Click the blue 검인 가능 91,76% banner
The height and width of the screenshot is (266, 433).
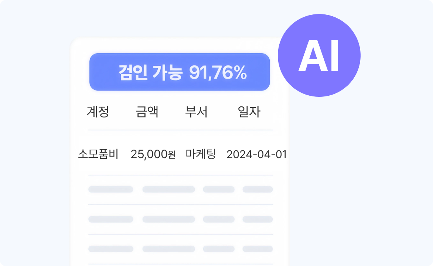pyautogui.click(x=180, y=72)
